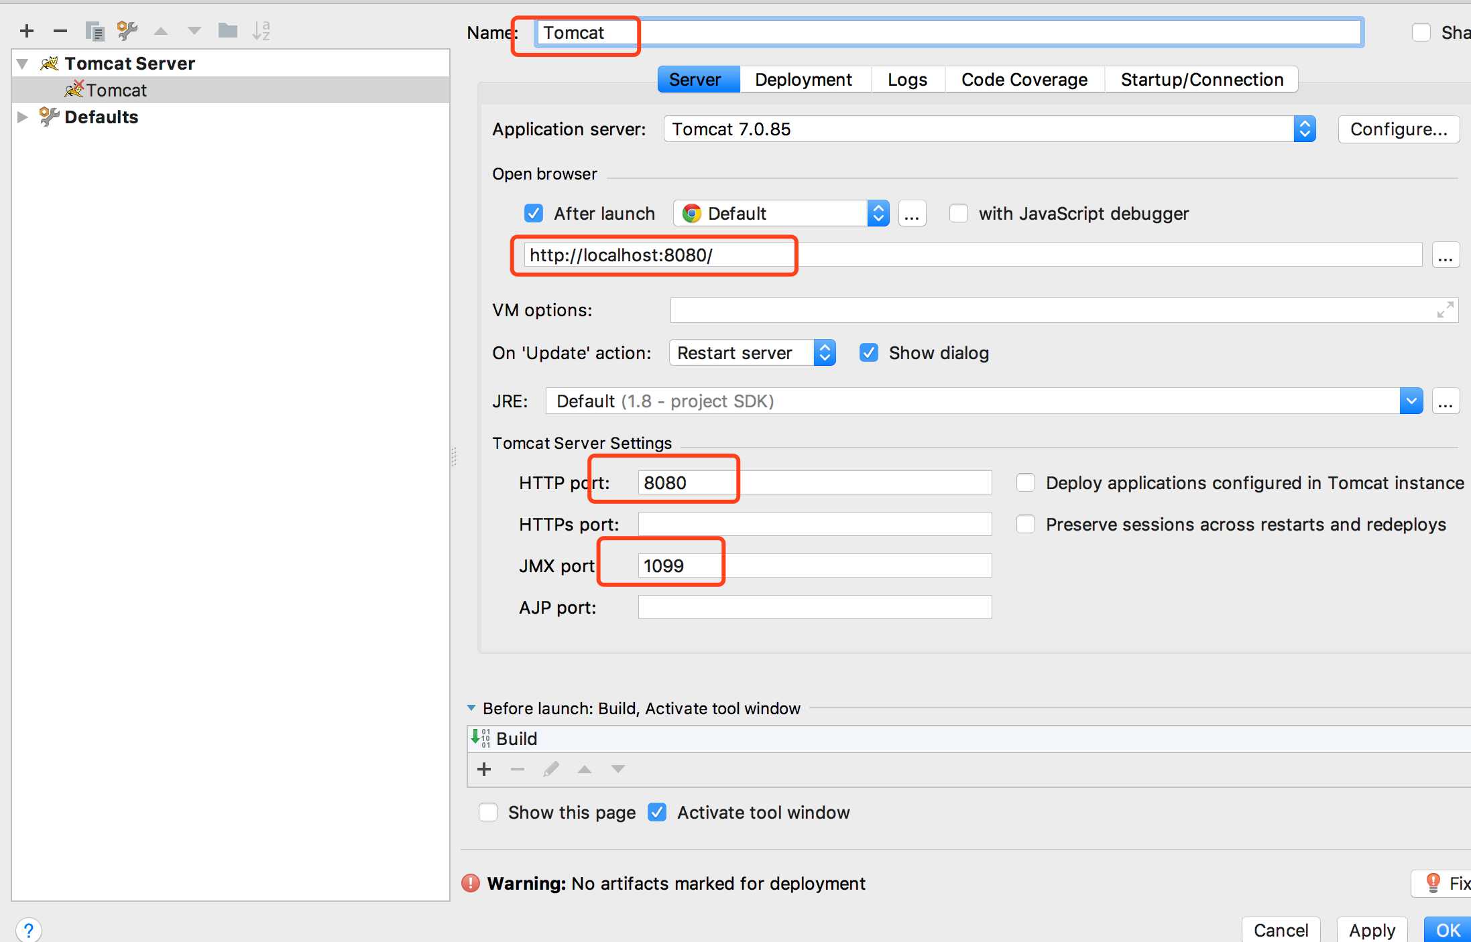Click the Tomcat Server group icon
Image resolution: width=1471 pixels, height=942 pixels.
pyautogui.click(x=50, y=64)
